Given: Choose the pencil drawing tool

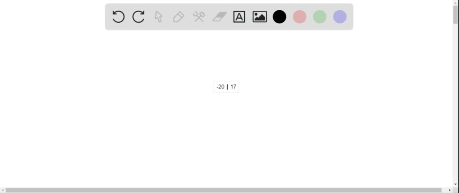Looking at the screenshot, I should (178, 17).
